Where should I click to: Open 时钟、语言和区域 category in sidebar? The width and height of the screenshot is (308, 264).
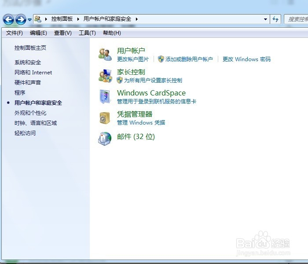(36, 123)
